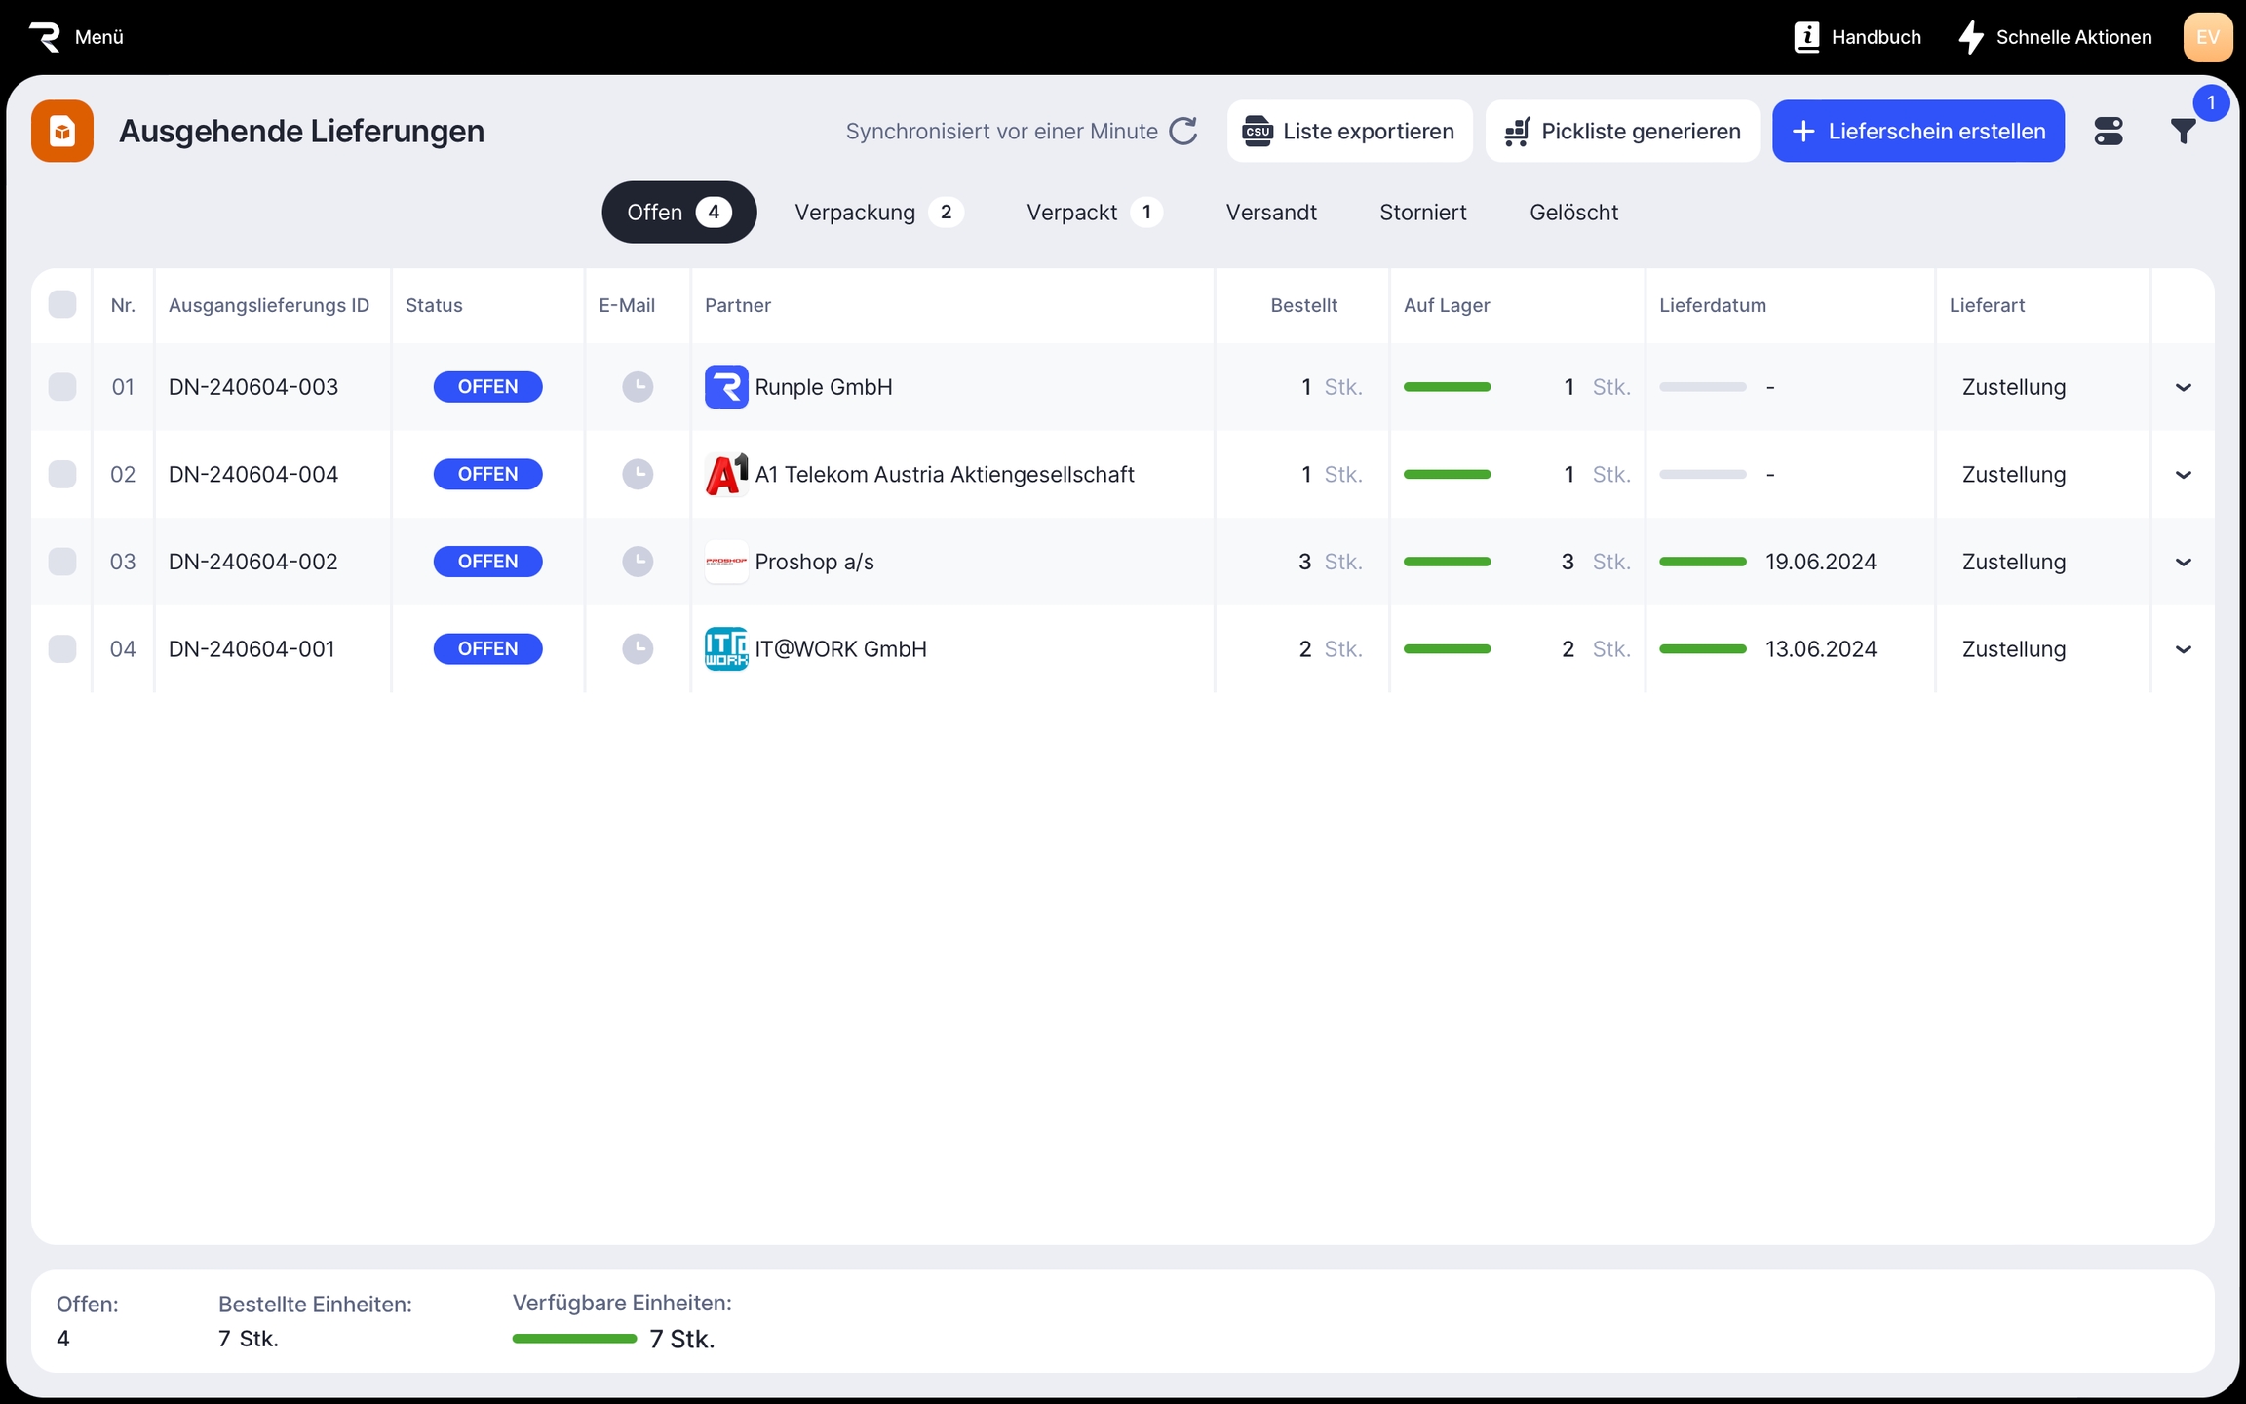Viewport: 2246px width, 1404px height.
Task: Click e-mail clock icon for DN-240604-003
Action: (638, 387)
